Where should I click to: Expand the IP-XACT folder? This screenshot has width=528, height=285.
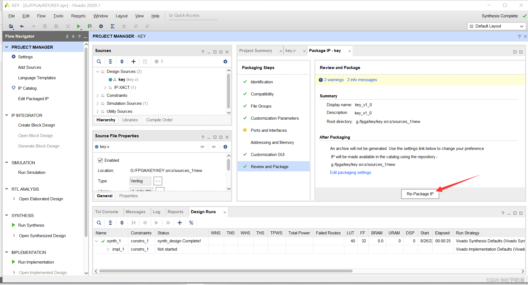pos(105,88)
